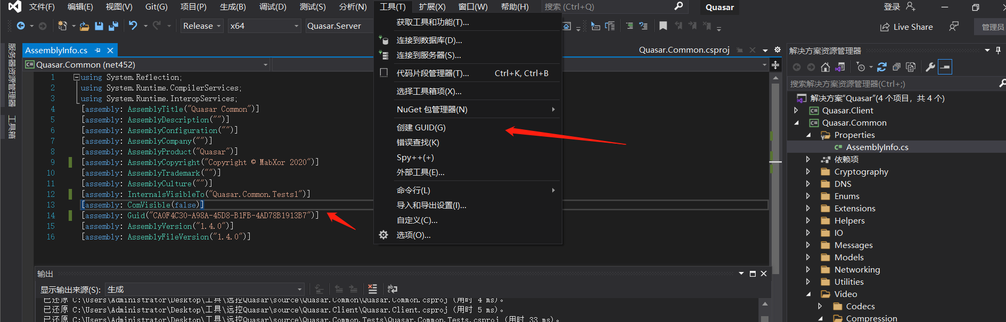Viewport: 1006px width, 322px height.
Task: Click the Visual Studio logo icon
Action: (x=14, y=6)
